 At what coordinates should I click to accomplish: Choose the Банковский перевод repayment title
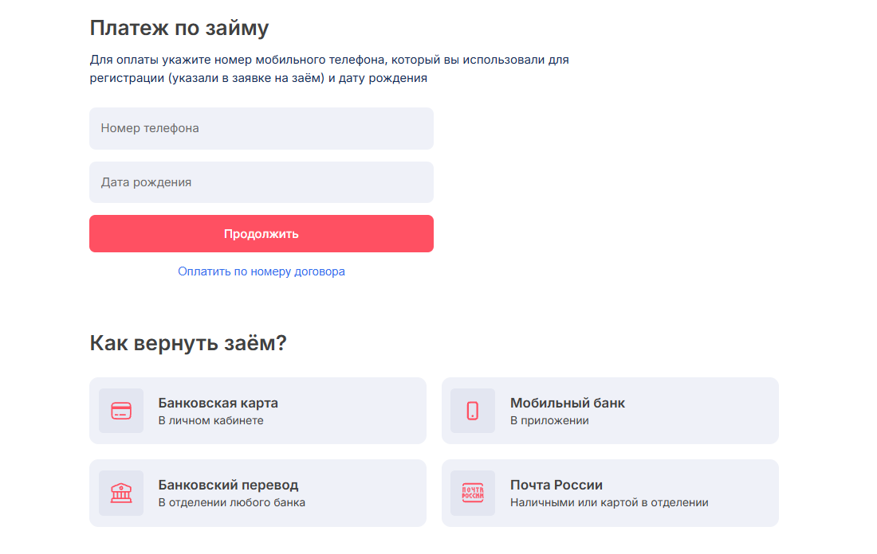click(228, 485)
